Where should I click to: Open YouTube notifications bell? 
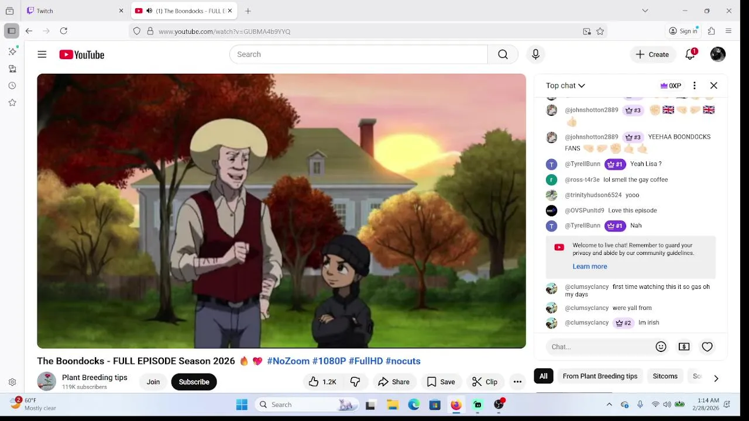tap(690, 54)
